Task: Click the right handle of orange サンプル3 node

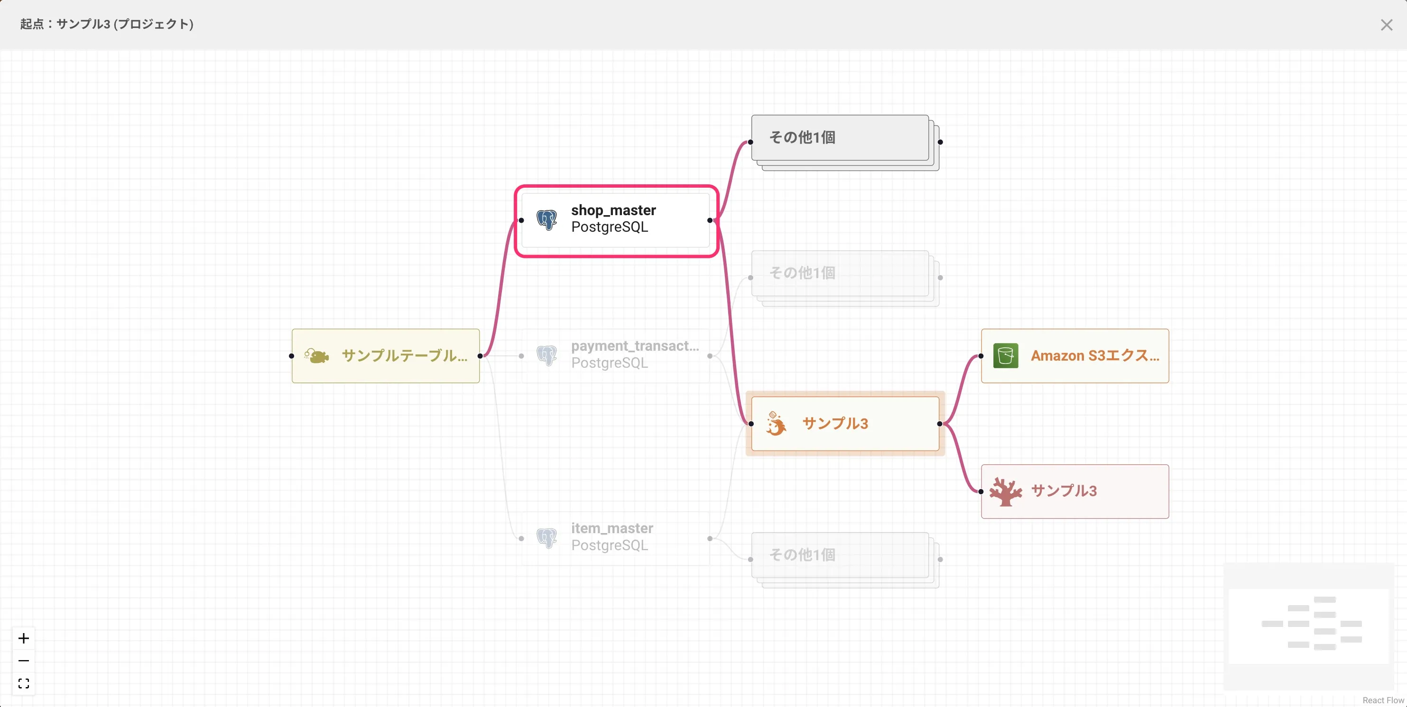Action: (x=940, y=424)
